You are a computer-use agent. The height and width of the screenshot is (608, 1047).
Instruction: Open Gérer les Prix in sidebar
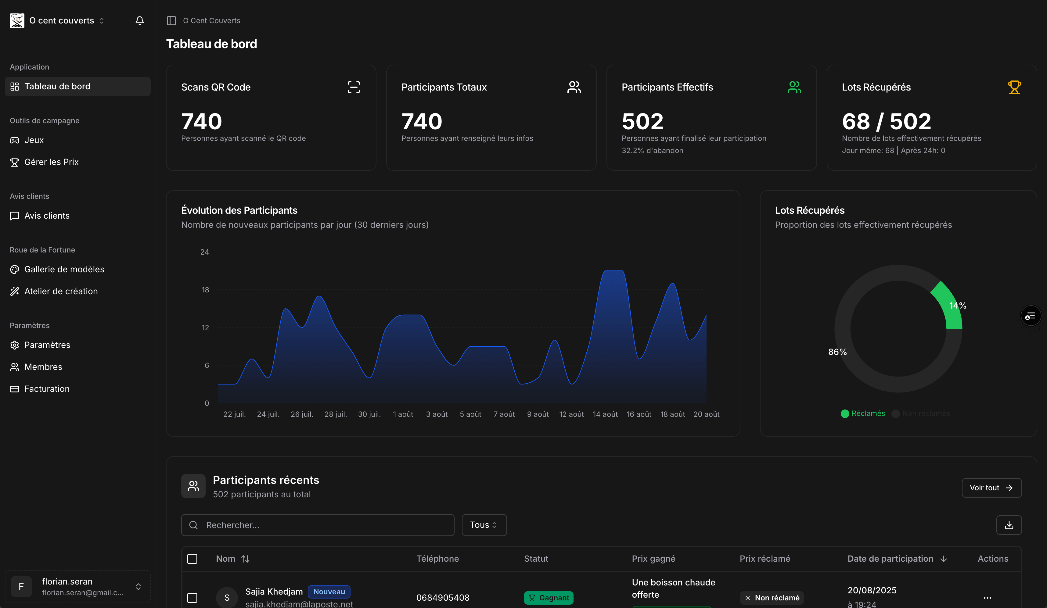[51, 162]
